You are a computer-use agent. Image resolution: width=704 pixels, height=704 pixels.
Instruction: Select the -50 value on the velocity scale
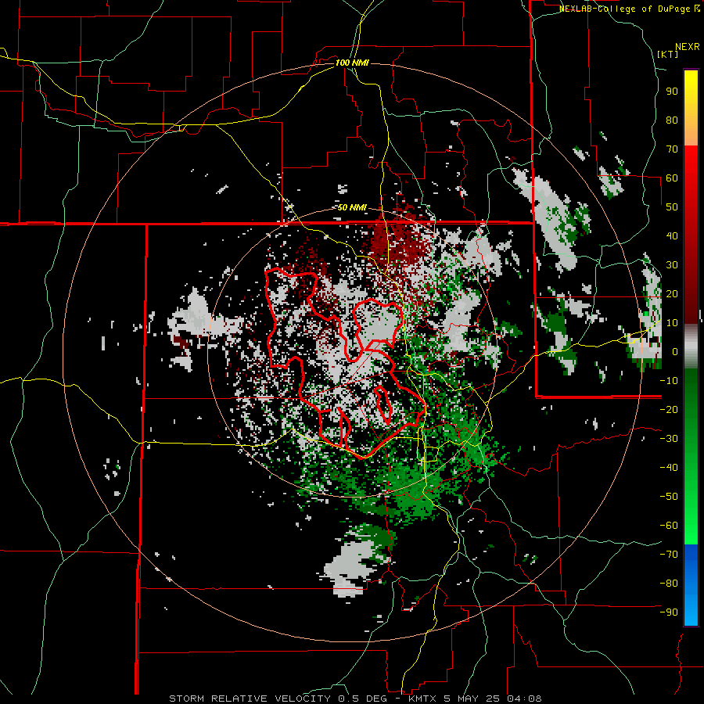point(669,497)
